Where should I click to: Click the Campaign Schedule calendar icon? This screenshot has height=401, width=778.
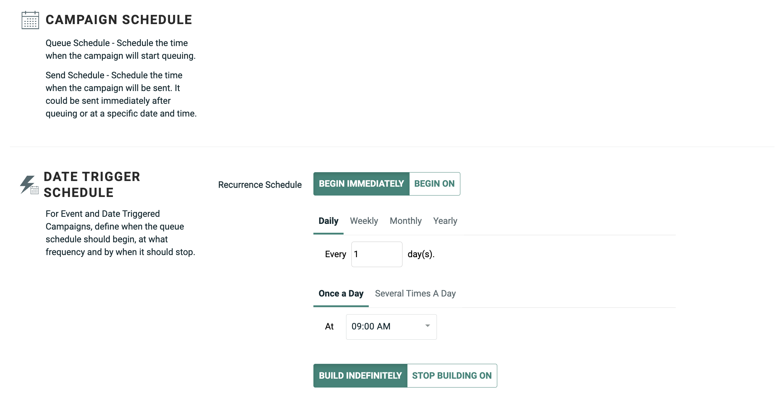[x=30, y=20]
